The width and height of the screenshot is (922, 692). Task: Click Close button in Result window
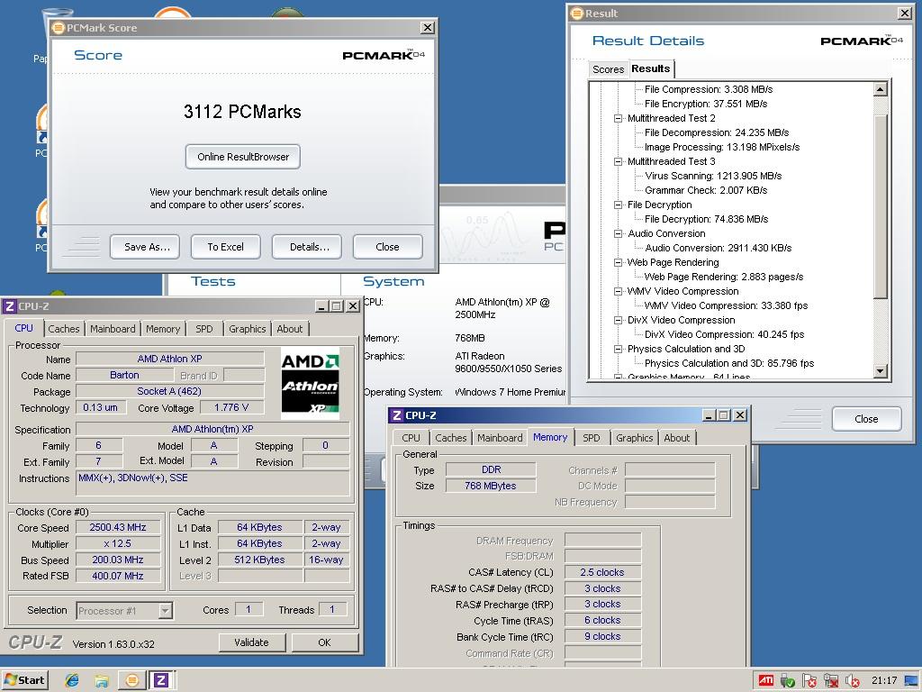coord(866,419)
